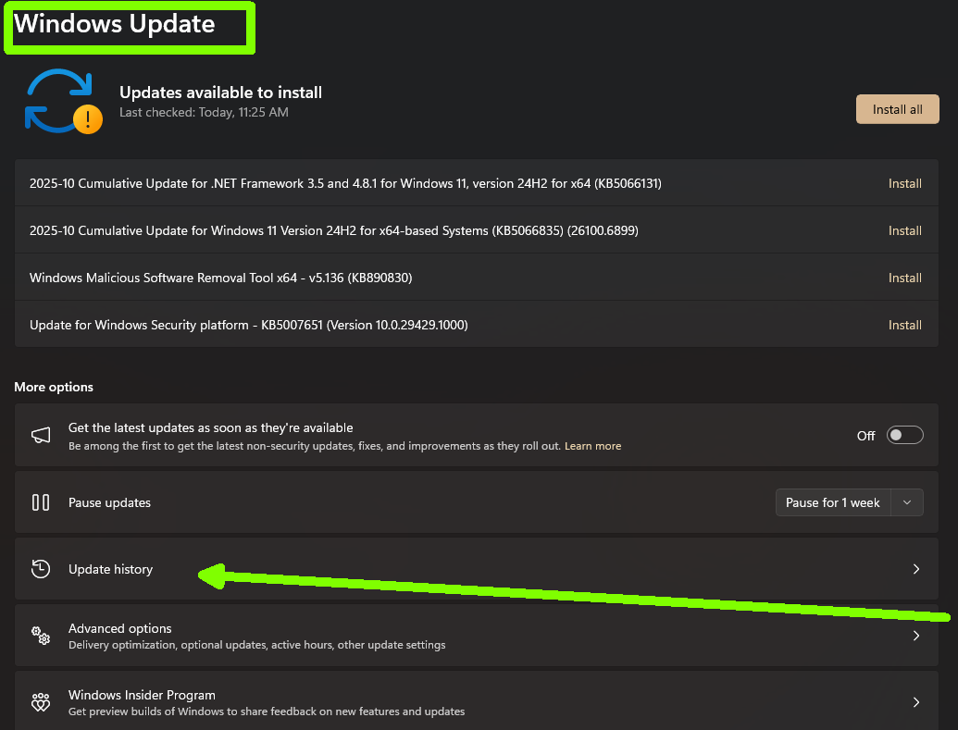Image resolution: width=958 pixels, height=730 pixels.
Task: Click the Install all button
Action: coord(897,109)
